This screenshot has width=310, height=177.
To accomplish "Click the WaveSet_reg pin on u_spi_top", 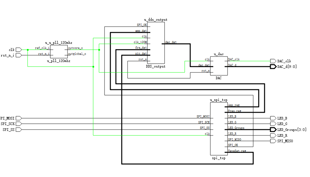I will click(237, 151).
